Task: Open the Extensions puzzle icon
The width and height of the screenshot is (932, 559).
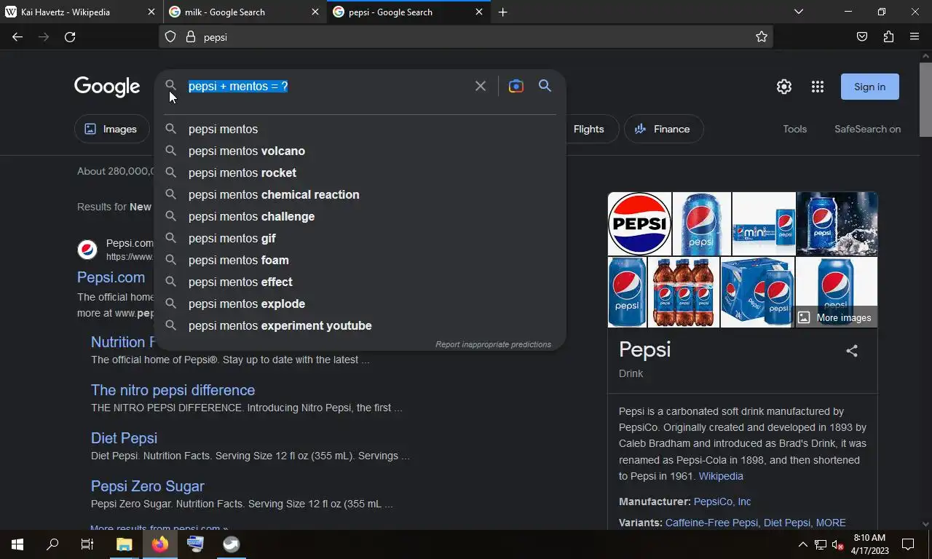Action: point(888,37)
